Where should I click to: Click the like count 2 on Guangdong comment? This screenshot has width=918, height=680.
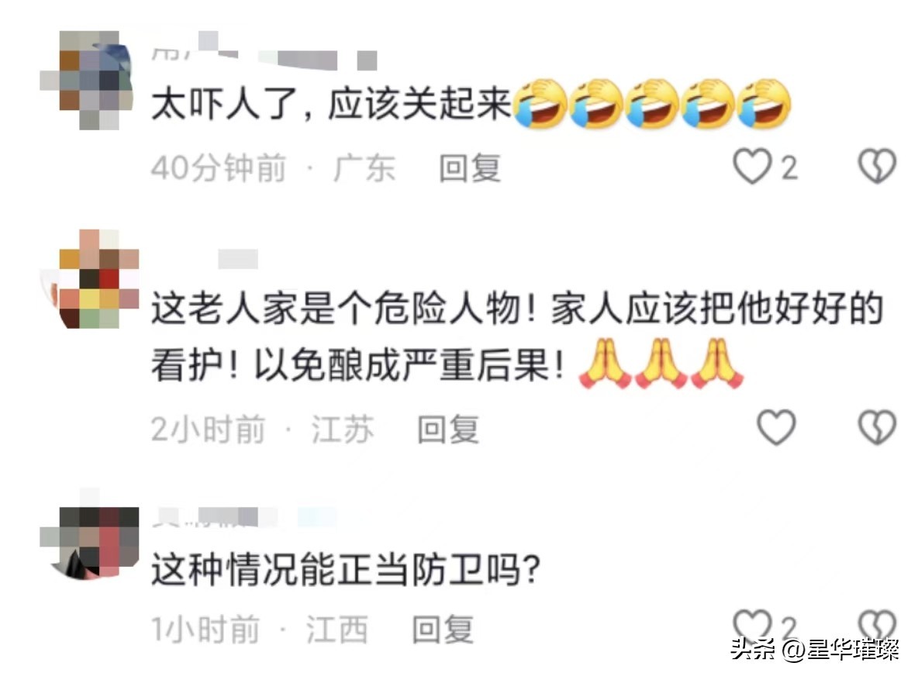(x=789, y=169)
